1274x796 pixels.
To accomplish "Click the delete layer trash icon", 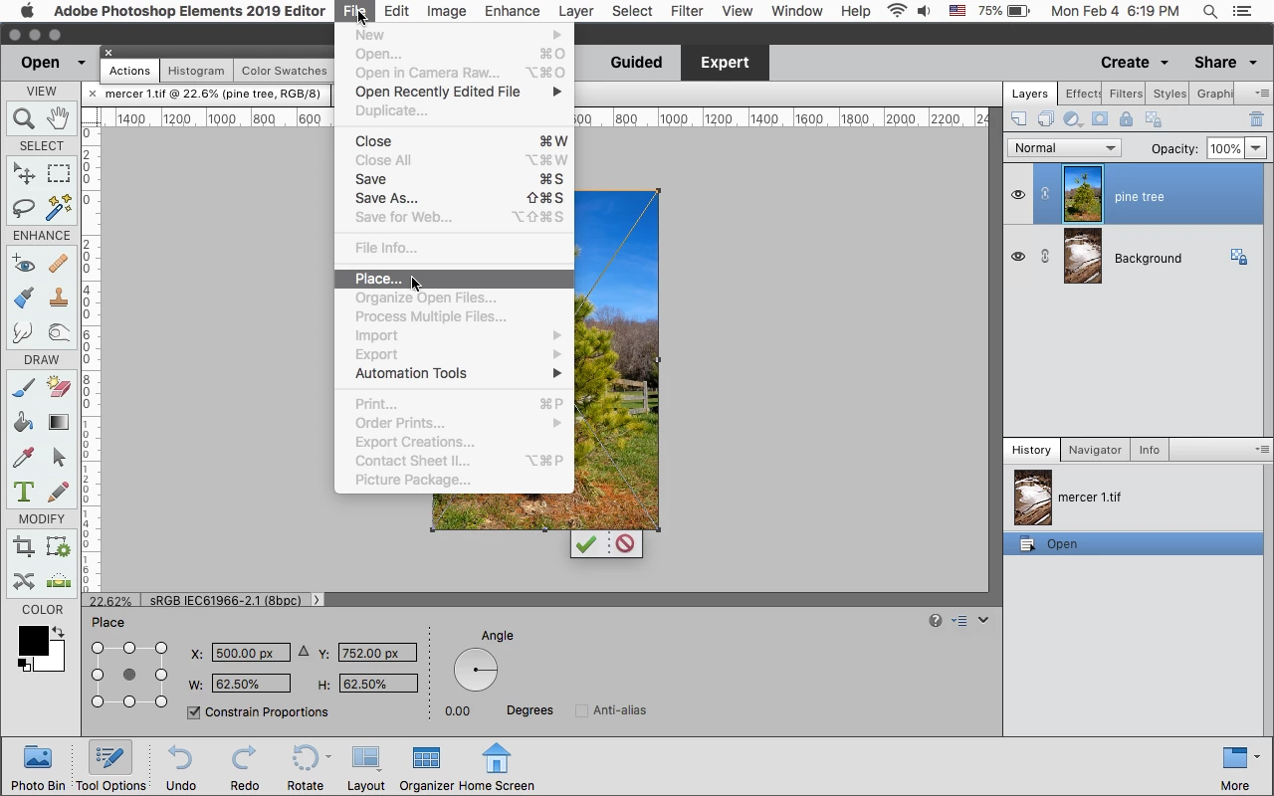I will [x=1256, y=119].
